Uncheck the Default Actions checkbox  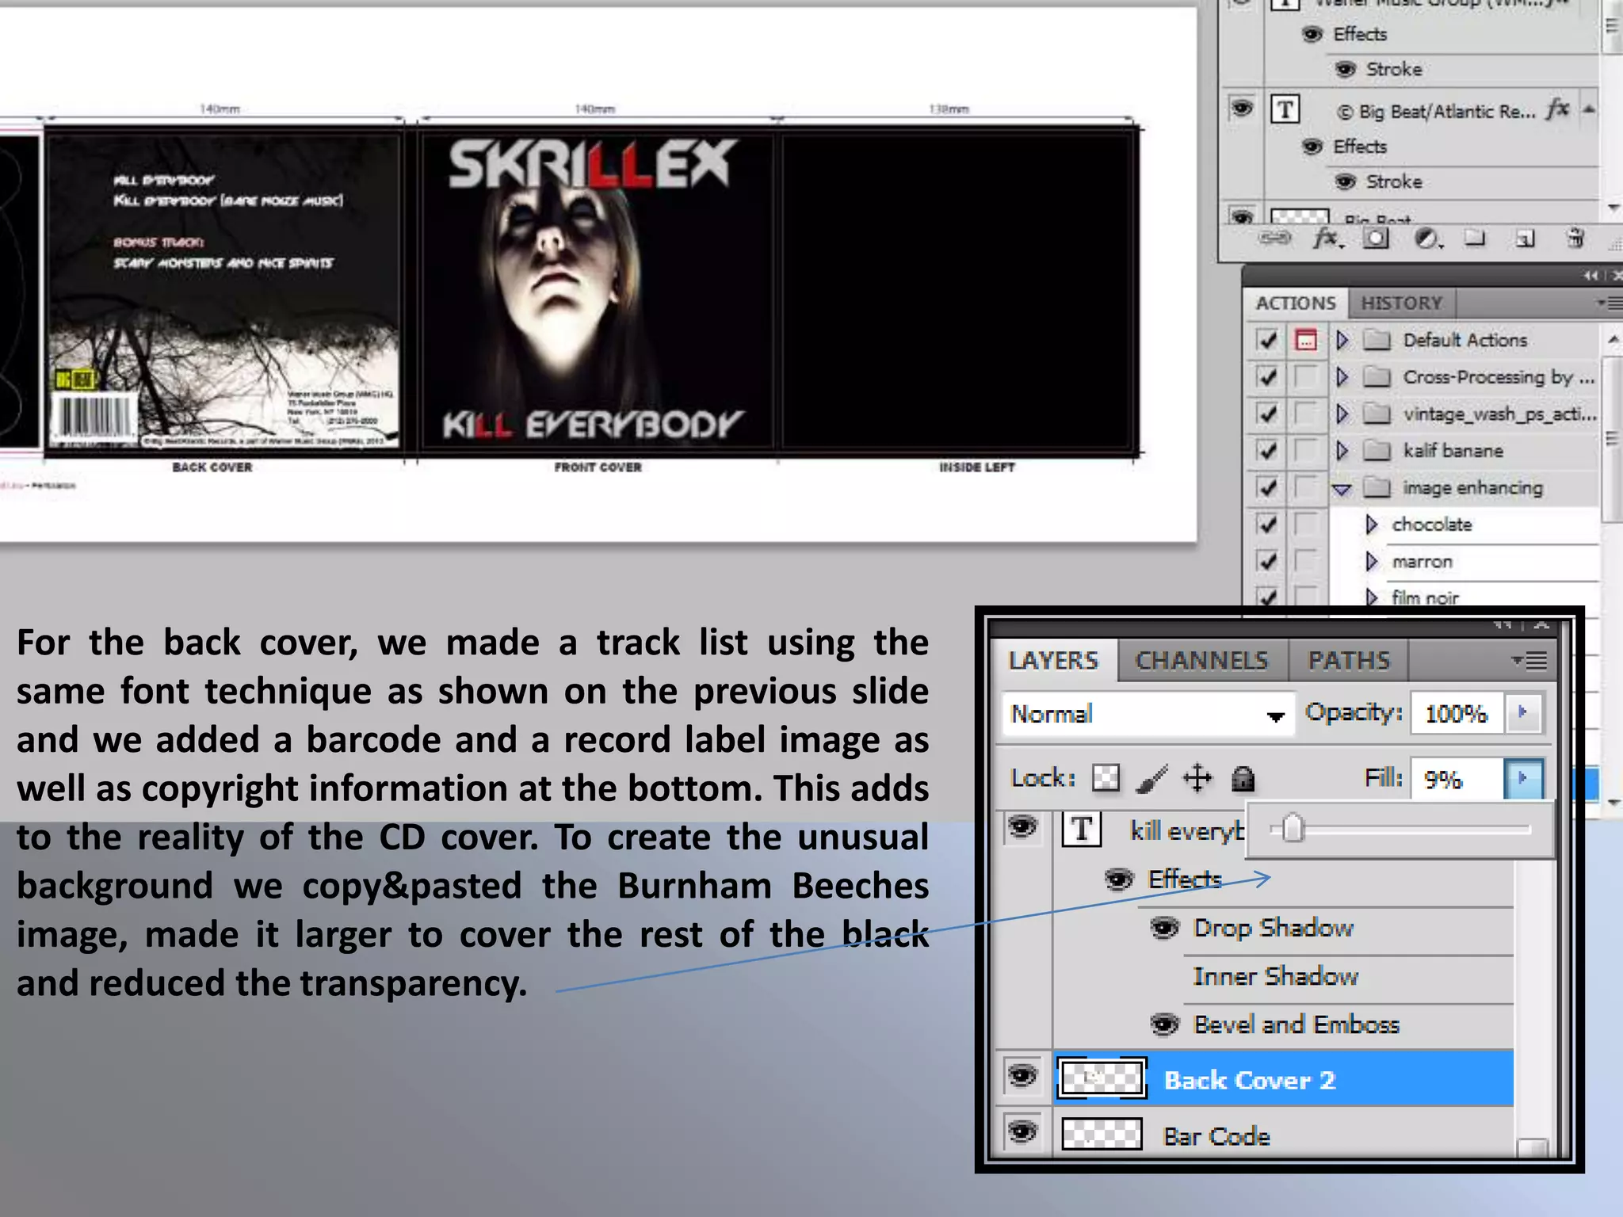tap(1267, 341)
